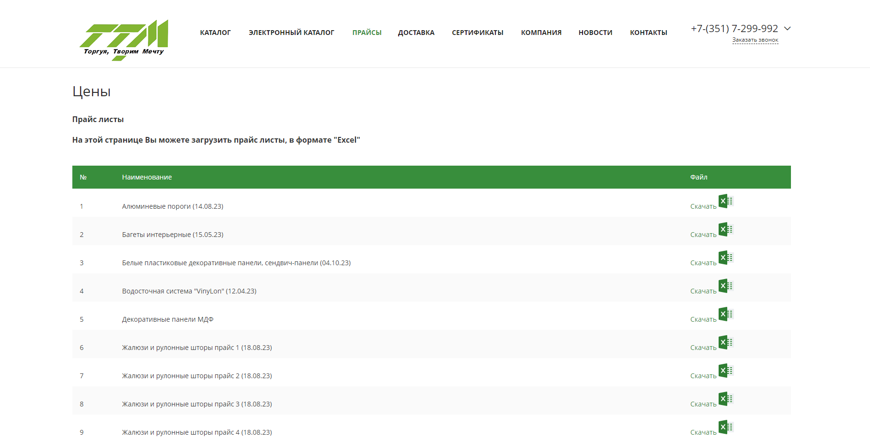The image size is (870, 439).
Task: Open the Электронный каталог menu item
Action: pyautogui.click(x=291, y=33)
